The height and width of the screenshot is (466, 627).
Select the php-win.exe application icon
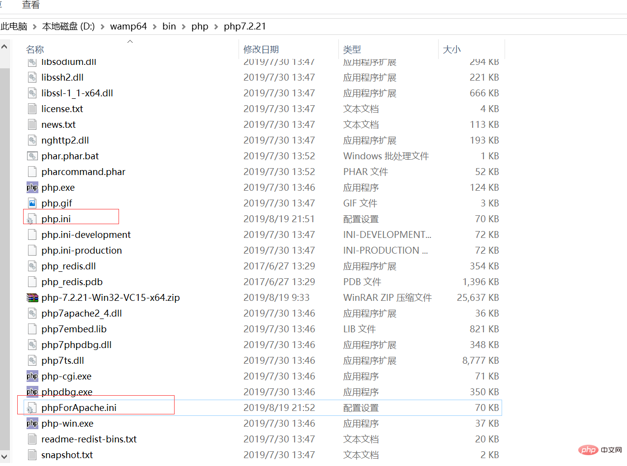coord(32,423)
